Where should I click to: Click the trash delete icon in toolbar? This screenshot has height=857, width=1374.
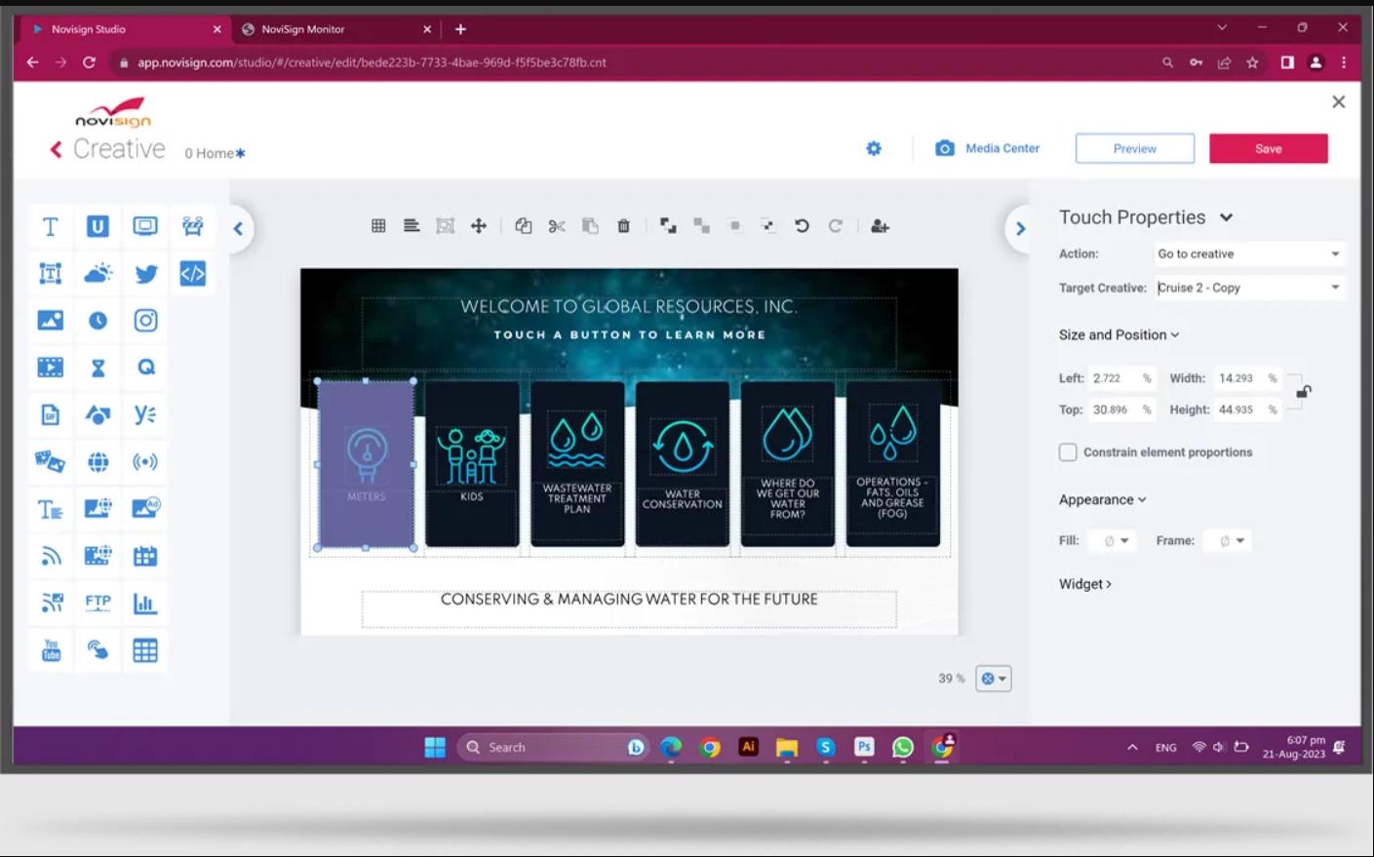623,226
